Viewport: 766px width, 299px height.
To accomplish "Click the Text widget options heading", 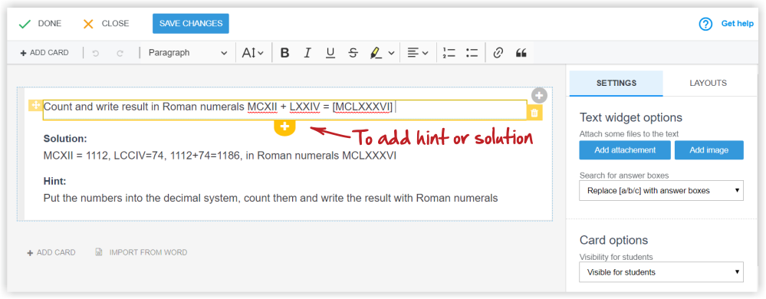I will [631, 118].
